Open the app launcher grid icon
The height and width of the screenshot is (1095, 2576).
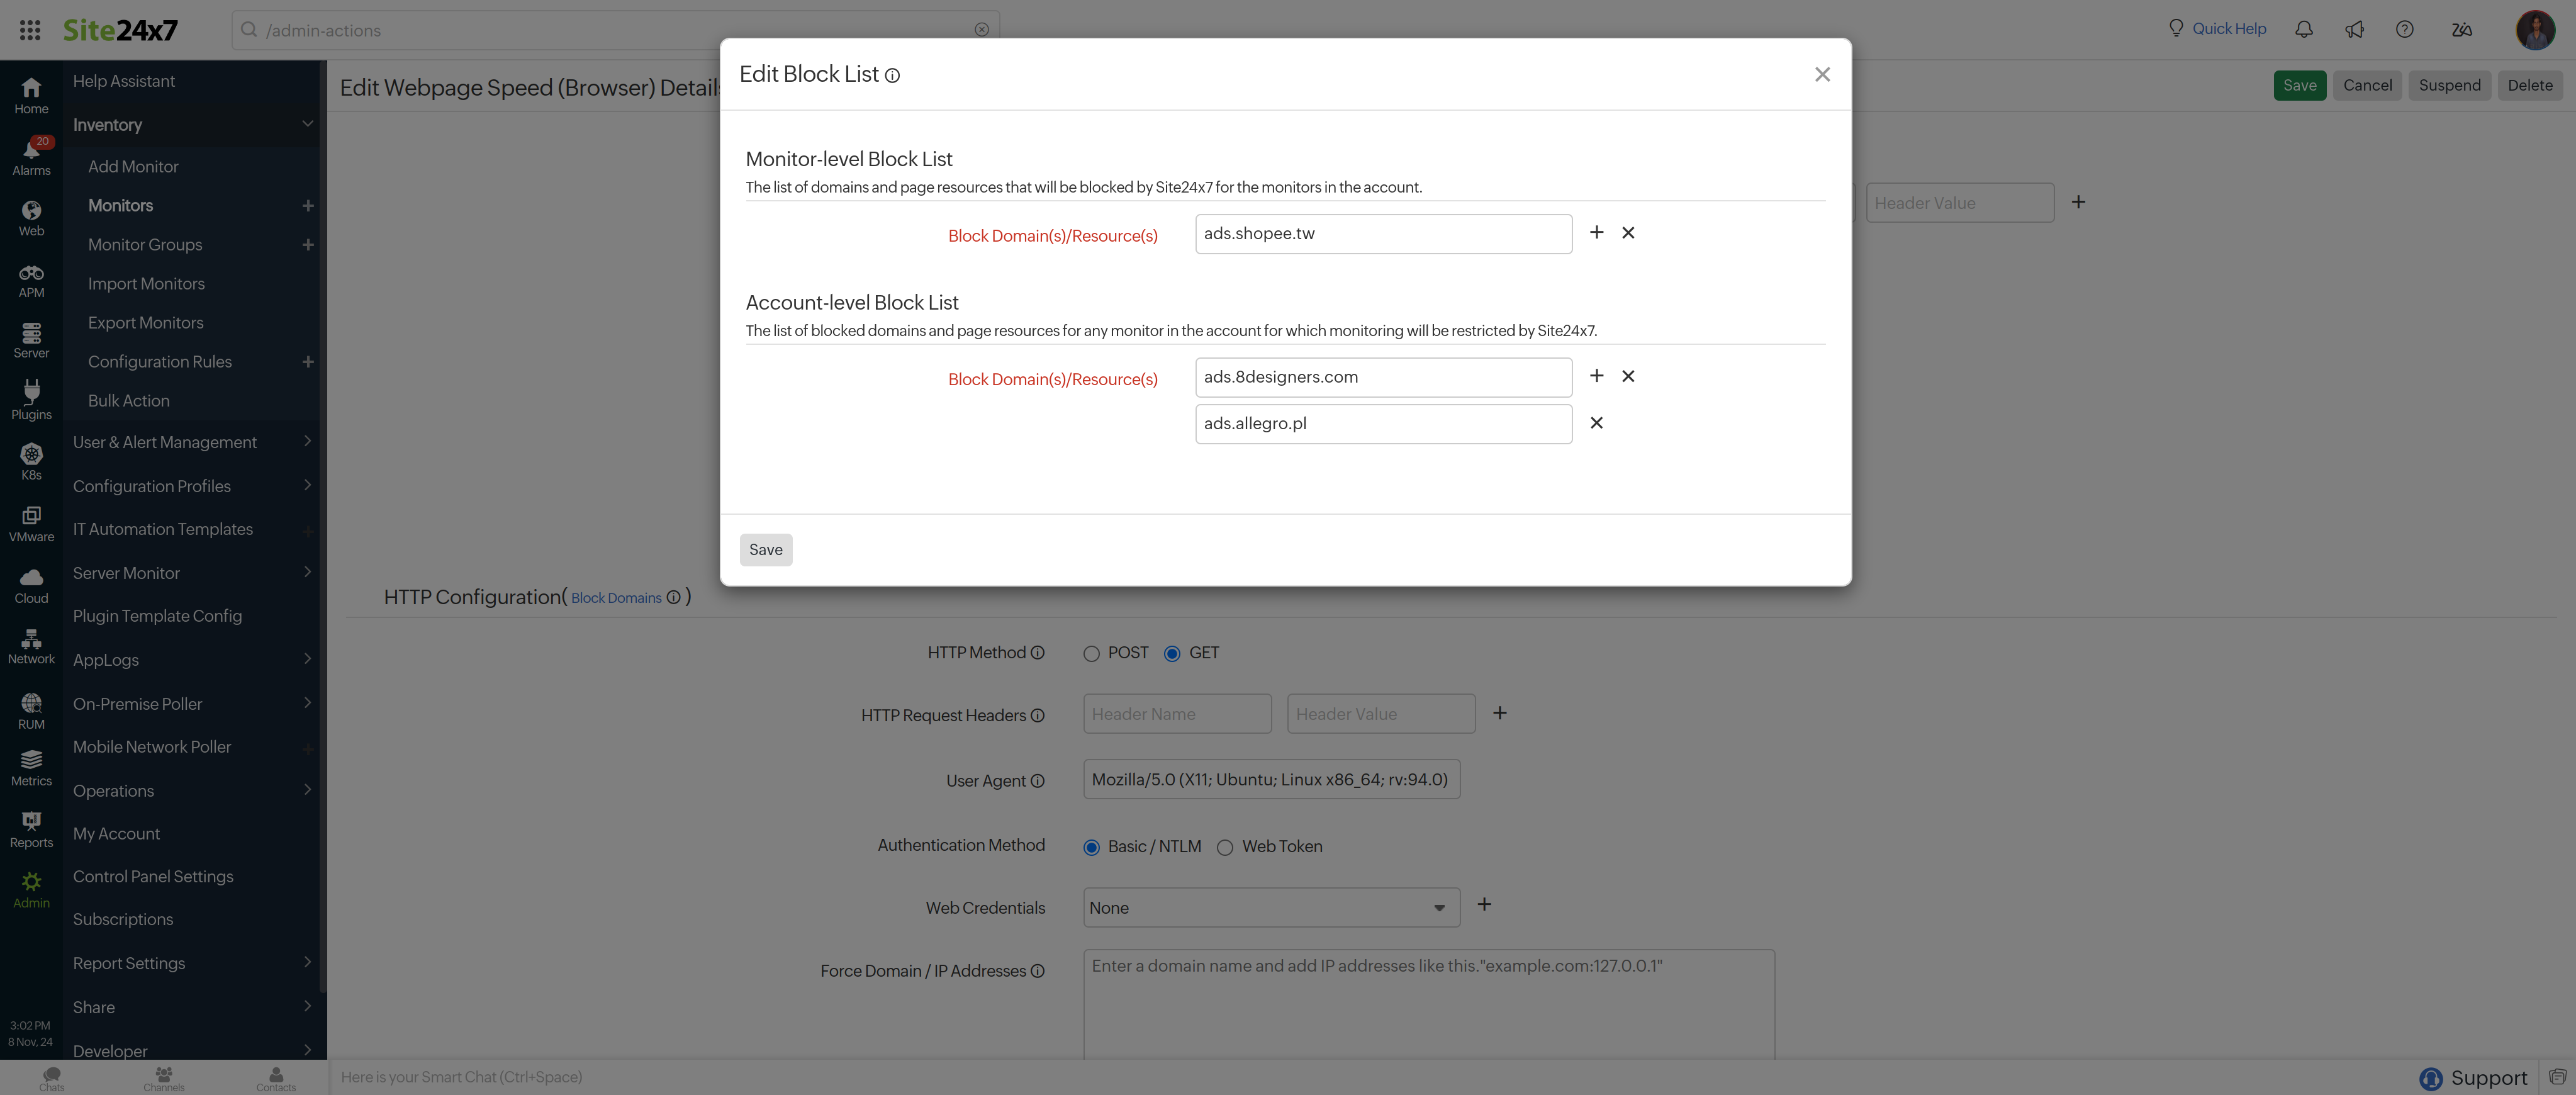[x=30, y=30]
